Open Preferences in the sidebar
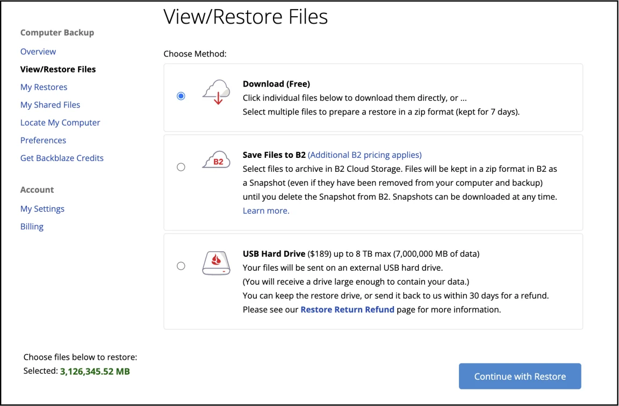The height and width of the screenshot is (406, 619). [x=44, y=141]
